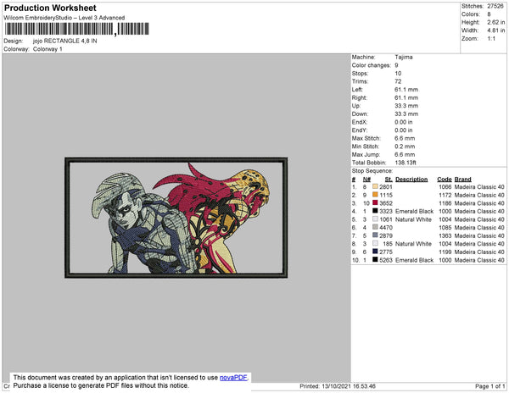
Task: Click the cream color swatch in row 1
Action: click(x=375, y=186)
